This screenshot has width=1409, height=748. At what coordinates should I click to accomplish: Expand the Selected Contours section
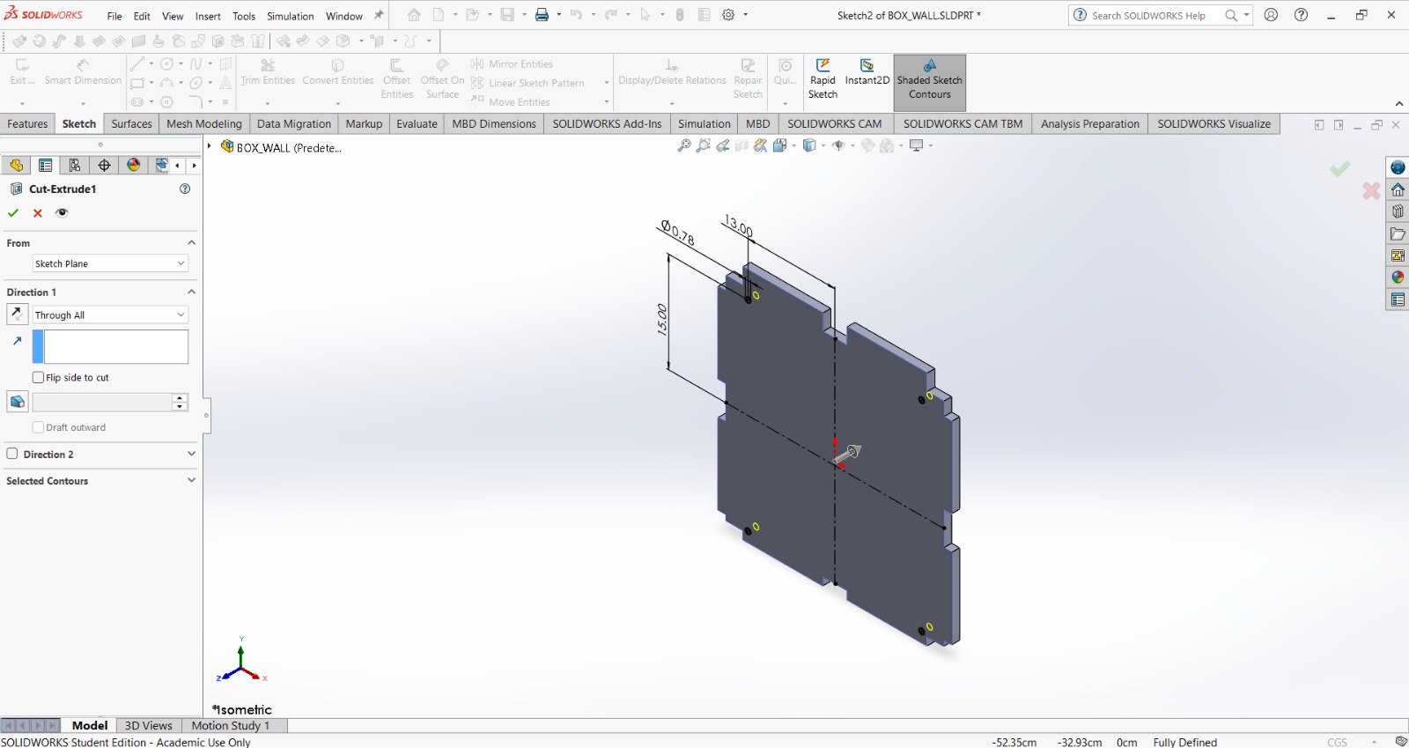[191, 480]
